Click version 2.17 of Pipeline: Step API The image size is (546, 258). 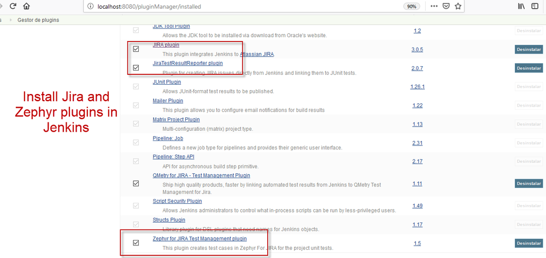417,162
